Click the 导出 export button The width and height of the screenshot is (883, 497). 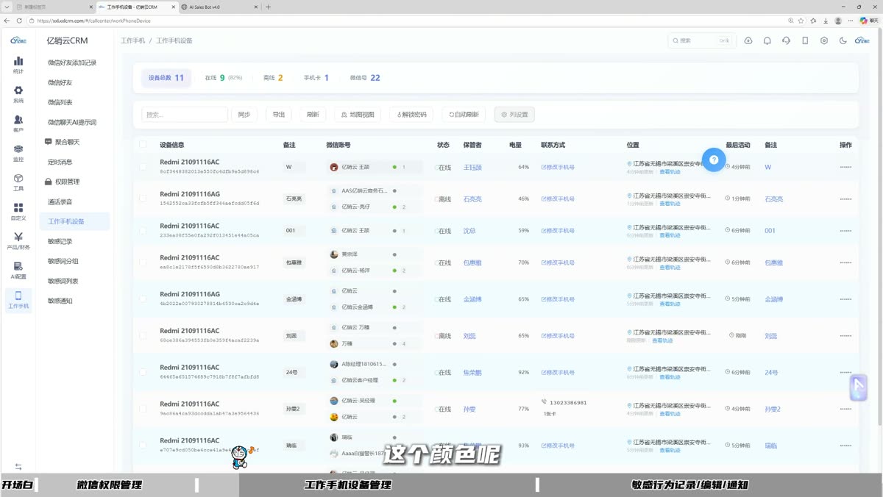(279, 115)
